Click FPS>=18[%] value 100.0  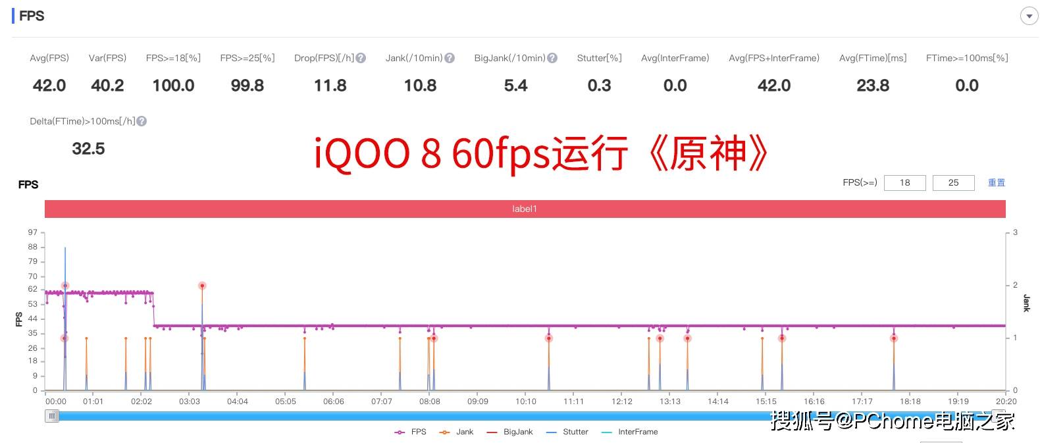coord(173,86)
